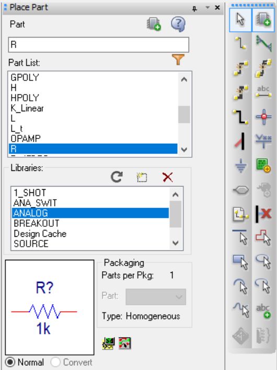This screenshot has width=277, height=370.
Task: Open the part search help icon
Action: [178, 24]
